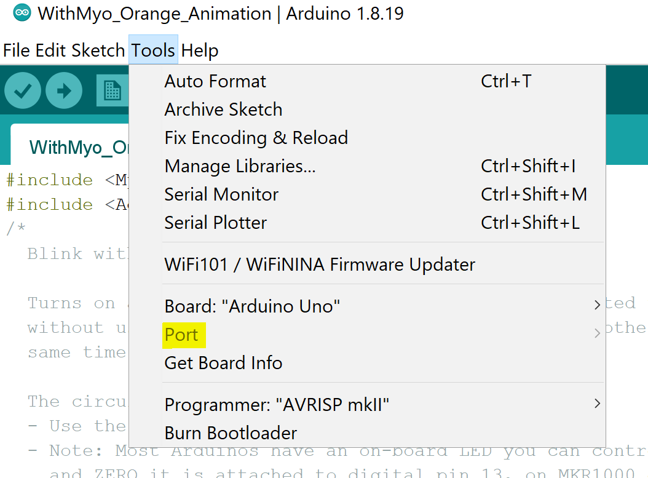Click Fix Encoding & Reload

tap(256, 138)
